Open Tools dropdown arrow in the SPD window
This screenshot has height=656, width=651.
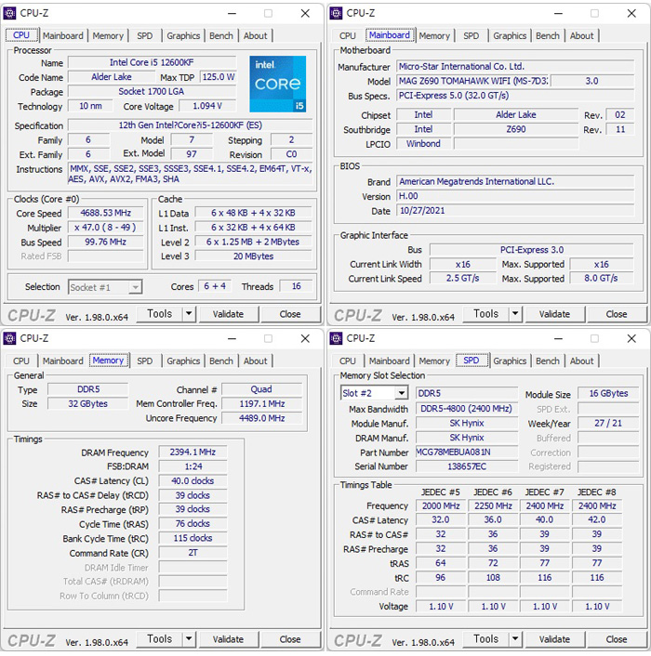(515, 639)
